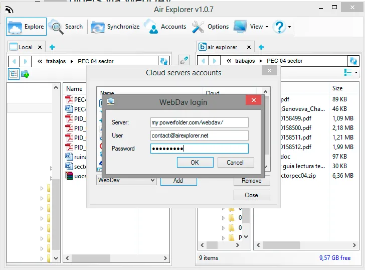Click the Remove account button
The width and height of the screenshot is (365, 270).
pos(252,181)
